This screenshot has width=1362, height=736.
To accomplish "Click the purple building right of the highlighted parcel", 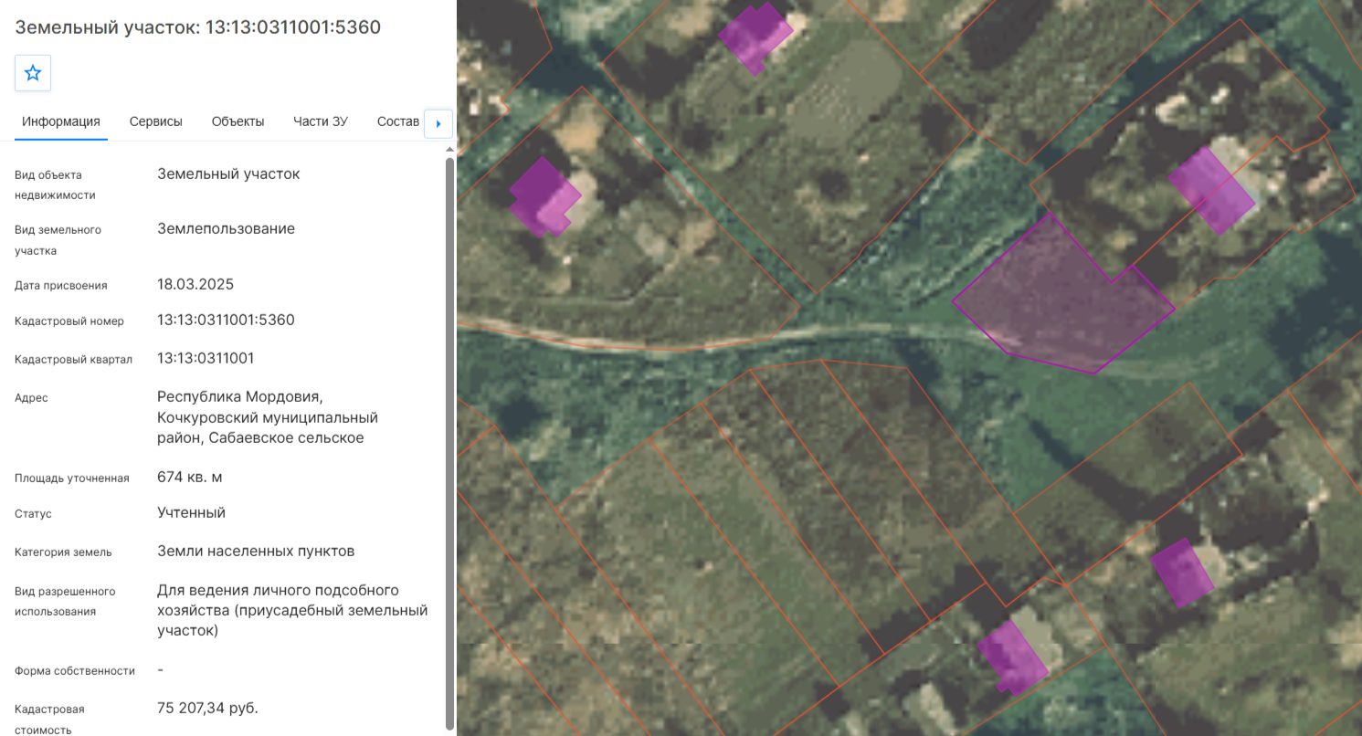I will click(x=1212, y=191).
